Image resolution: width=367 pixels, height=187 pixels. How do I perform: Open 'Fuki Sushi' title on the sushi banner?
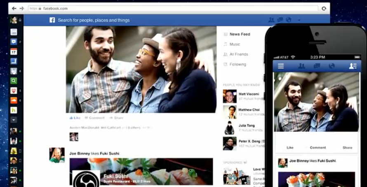coord(116,176)
